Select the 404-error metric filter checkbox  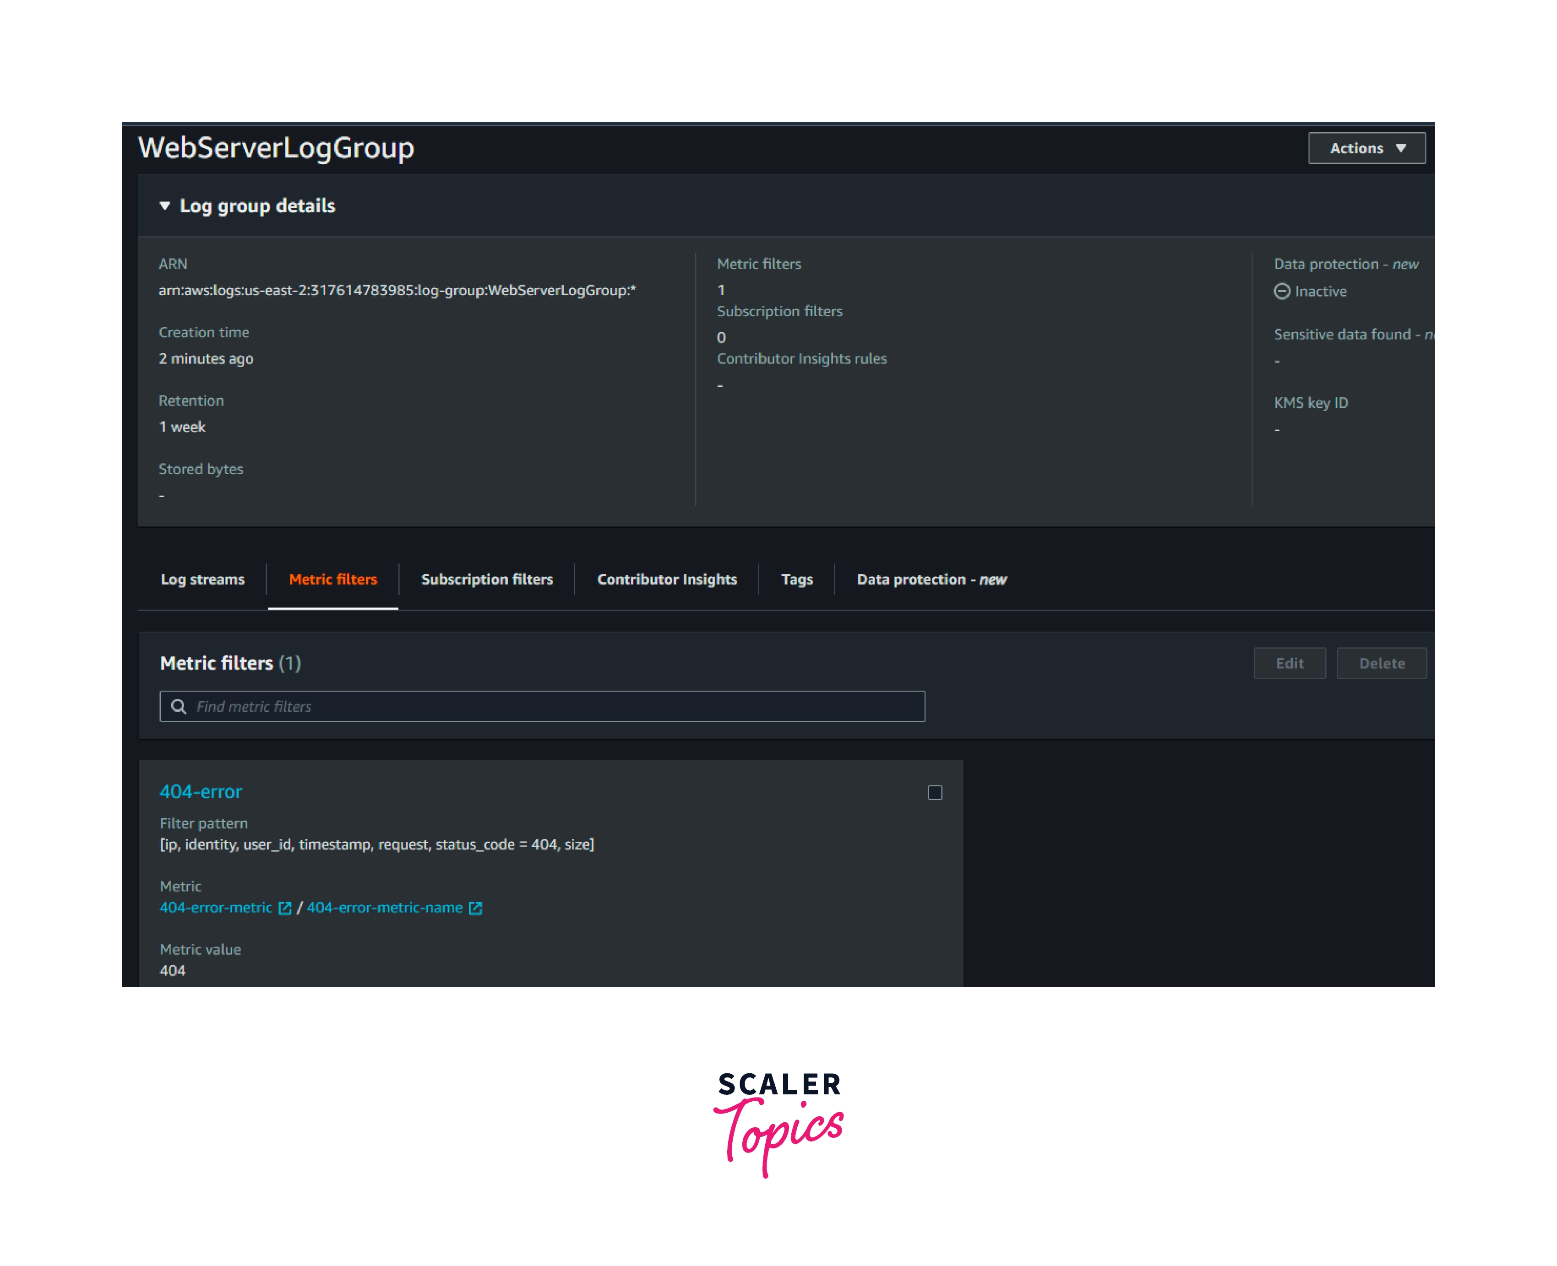click(935, 793)
